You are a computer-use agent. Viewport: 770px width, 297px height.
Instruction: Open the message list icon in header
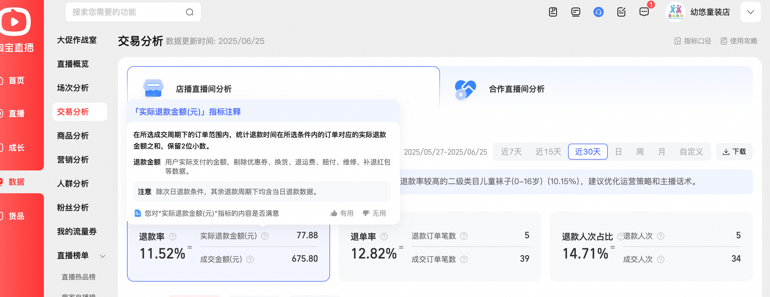pos(576,12)
